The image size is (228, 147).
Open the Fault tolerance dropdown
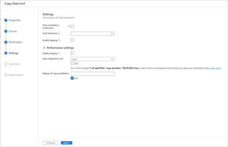pyautogui.click(x=92, y=34)
